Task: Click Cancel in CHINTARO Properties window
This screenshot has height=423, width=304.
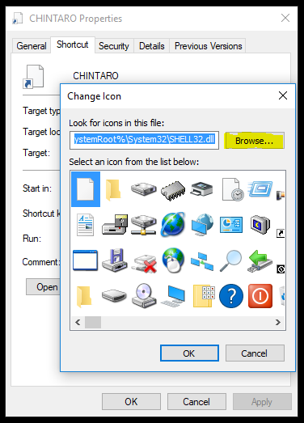Action: click(x=196, y=401)
